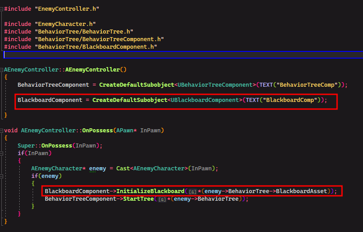Click the "BehaviorTree/BehaviorTree.h" include string
This screenshot has height=232, width=363.
click(84, 31)
